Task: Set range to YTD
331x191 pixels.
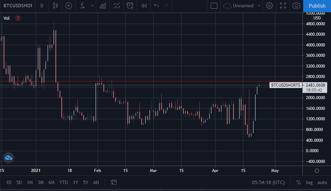Action: point(64,182)
